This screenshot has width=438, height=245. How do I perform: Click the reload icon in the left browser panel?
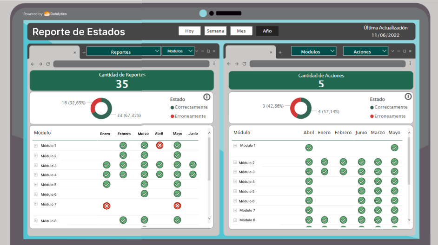pos(48,64)
